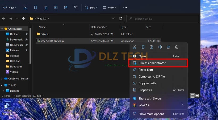Click the Share icon in the context menu
218x120 pixels.
(x=168, y=47)
